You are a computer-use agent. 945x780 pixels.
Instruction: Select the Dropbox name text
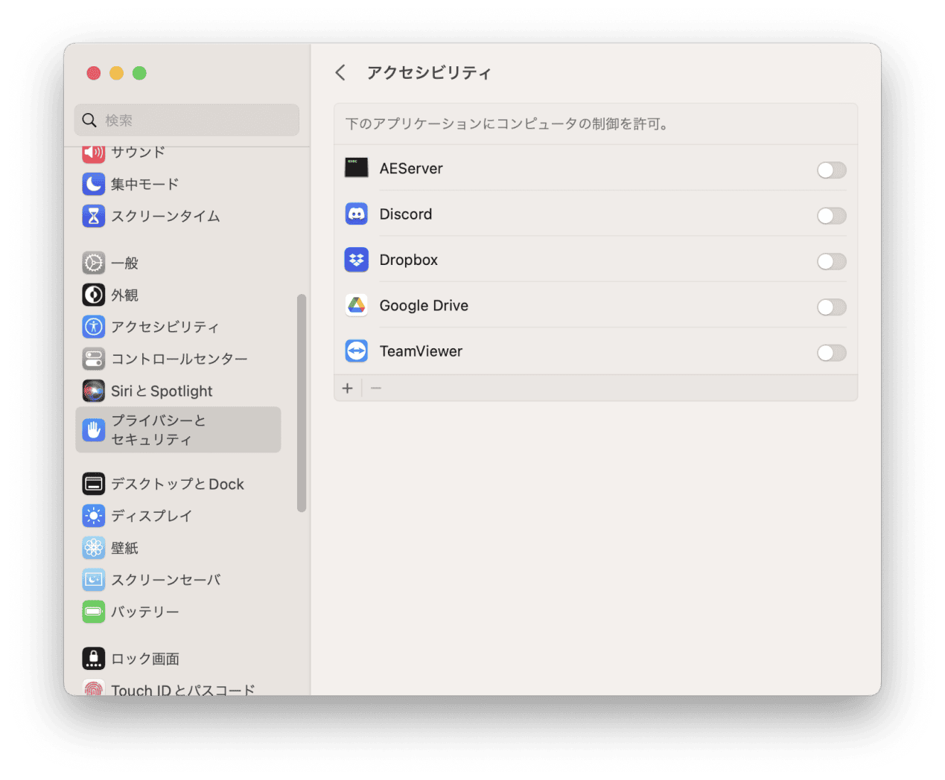pyautogui.click(x=409, y=260)
